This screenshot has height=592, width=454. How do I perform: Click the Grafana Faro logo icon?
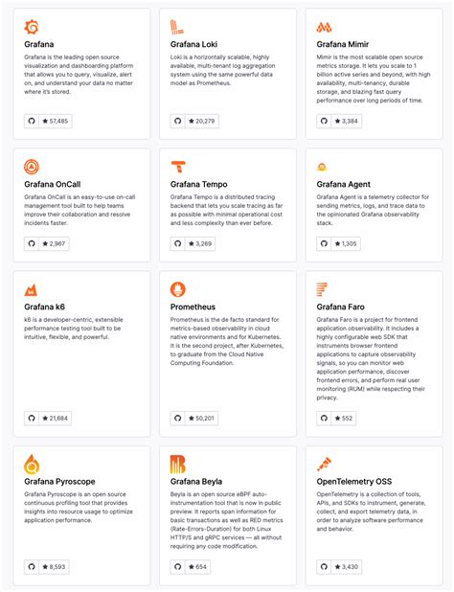coord(322,289)
